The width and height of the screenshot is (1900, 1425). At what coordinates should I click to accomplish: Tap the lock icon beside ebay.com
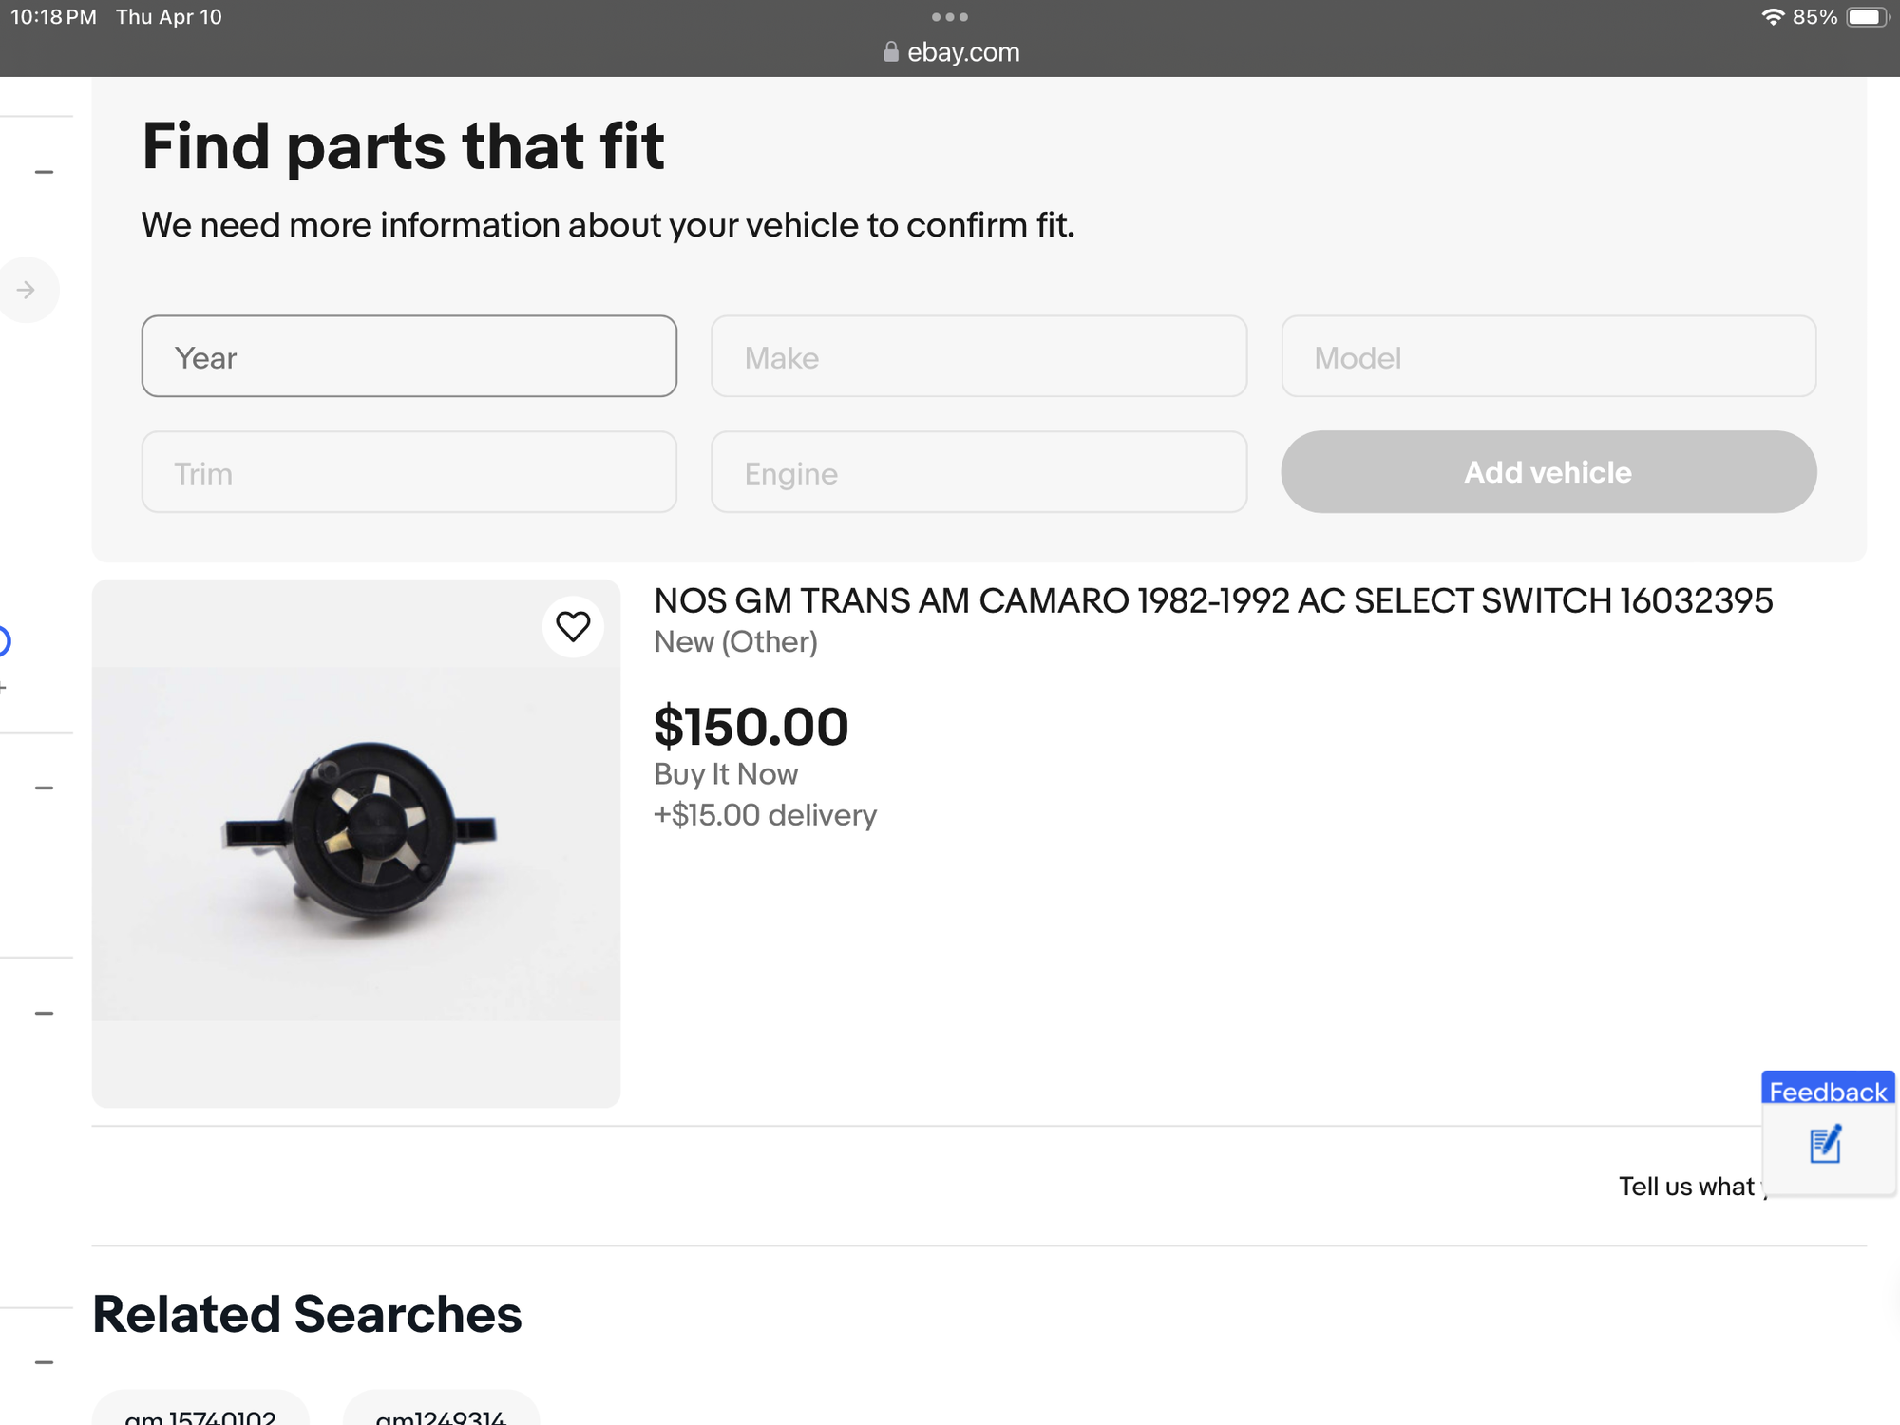pos(890,52)
